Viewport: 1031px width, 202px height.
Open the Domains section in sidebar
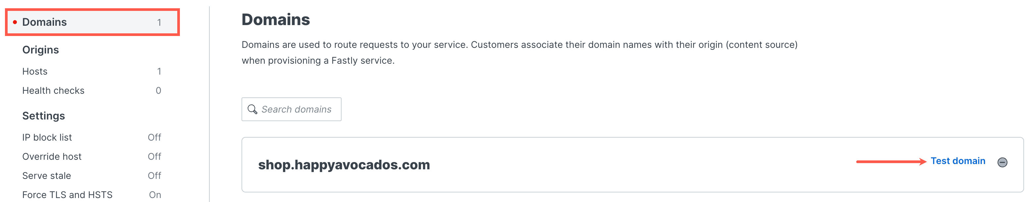pyautogui.click(x=44, y=22)
